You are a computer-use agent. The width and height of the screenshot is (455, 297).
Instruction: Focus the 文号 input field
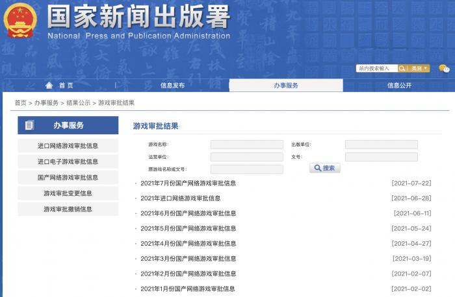click(382, 157)
